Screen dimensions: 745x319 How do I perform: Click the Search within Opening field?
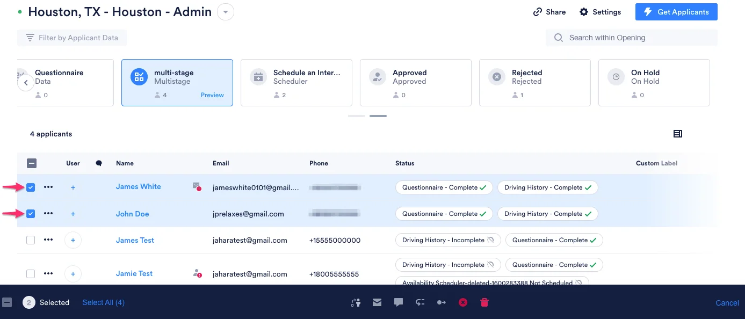pos(632,38)
